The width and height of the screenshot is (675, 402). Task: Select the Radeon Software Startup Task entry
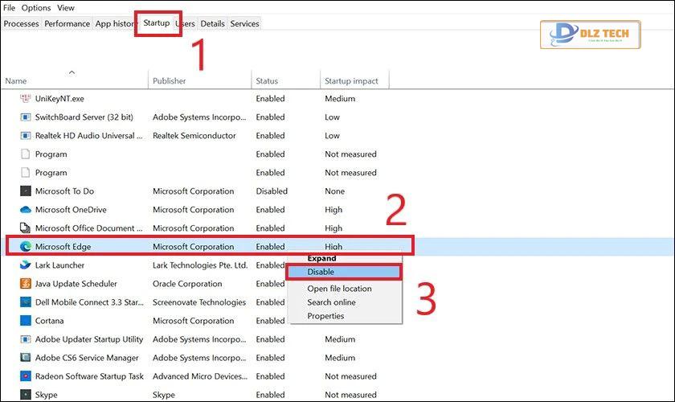point(89,376)
